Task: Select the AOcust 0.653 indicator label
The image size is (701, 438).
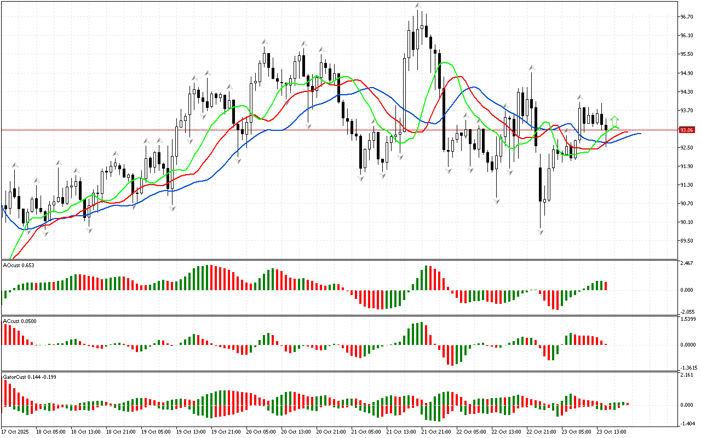Action: pyautogui.click(x=19, y=266)
